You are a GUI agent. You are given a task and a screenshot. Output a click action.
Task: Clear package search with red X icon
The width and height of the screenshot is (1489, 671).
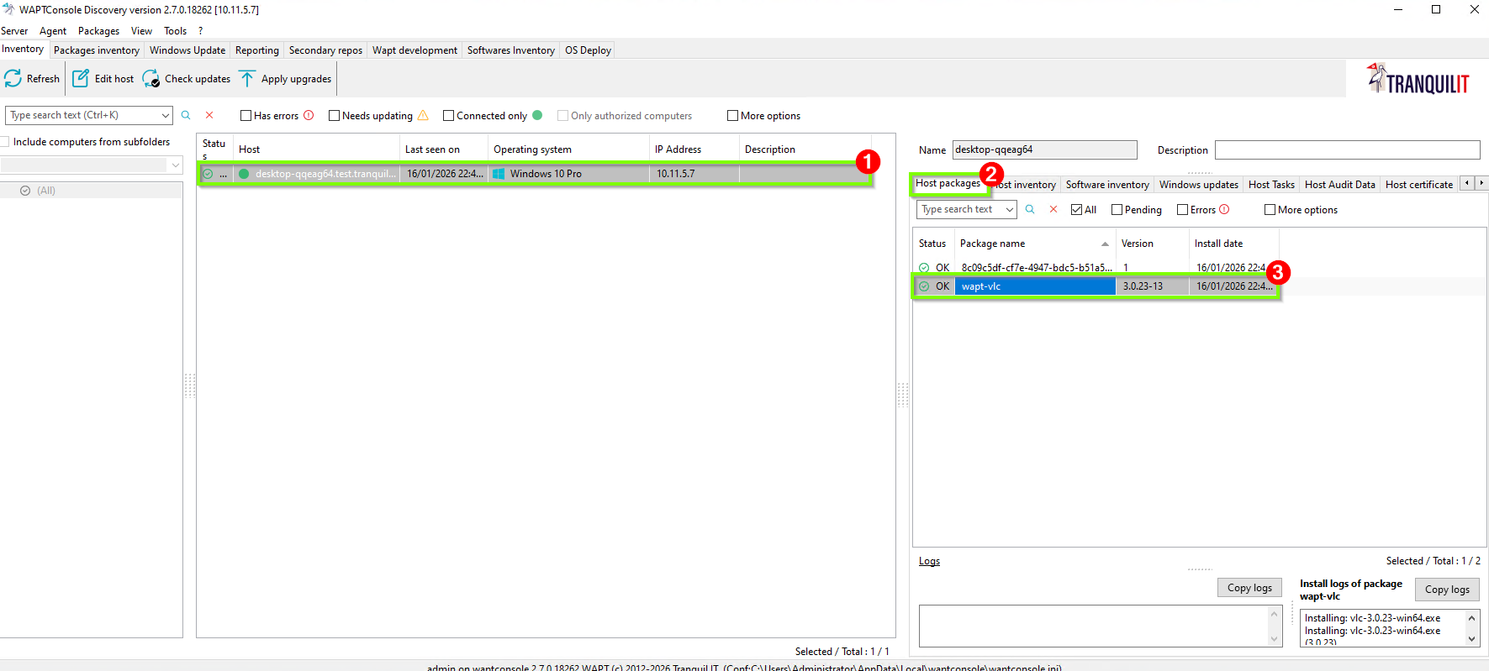click(1053, 209)
